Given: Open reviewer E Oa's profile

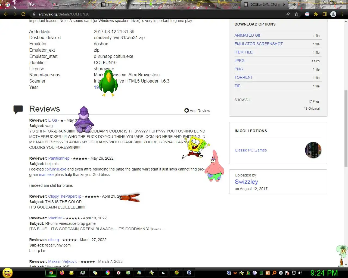Looking at the screenshot, I should click(x=52, y=120).
